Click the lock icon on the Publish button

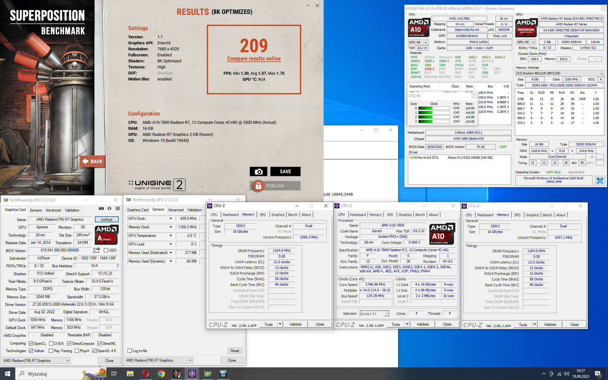click(258, 186)
